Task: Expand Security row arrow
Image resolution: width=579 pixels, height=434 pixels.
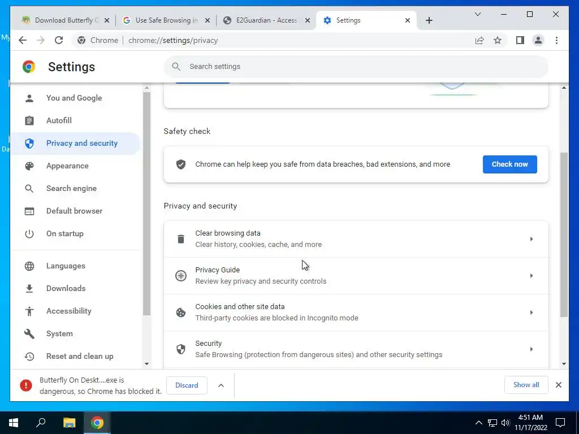Action: [x=532, y=349]
